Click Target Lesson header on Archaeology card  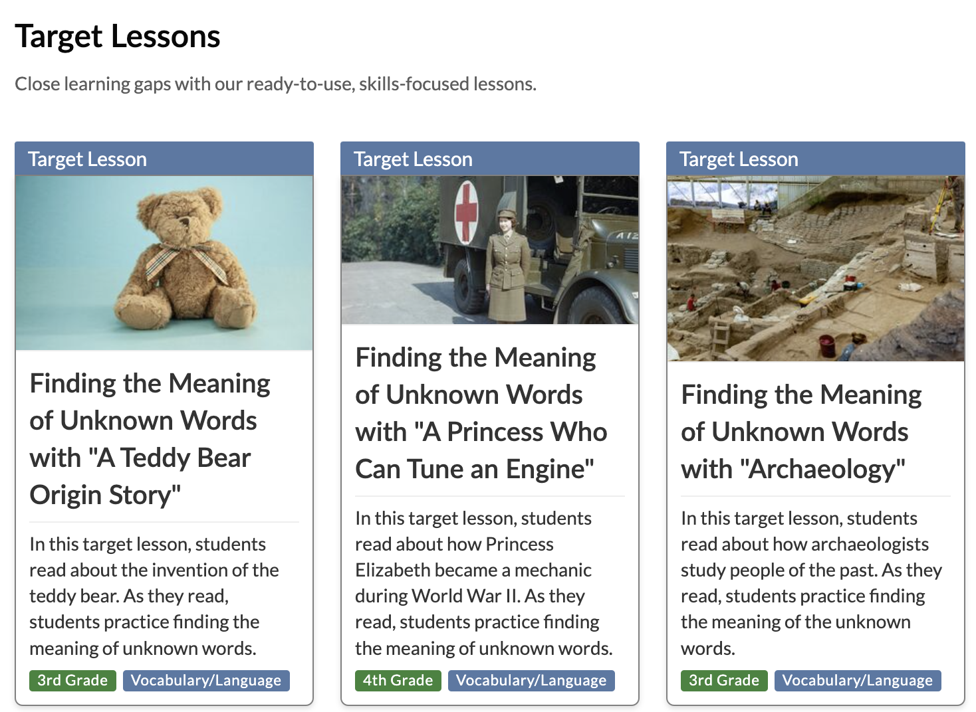(x=739, y=159)
